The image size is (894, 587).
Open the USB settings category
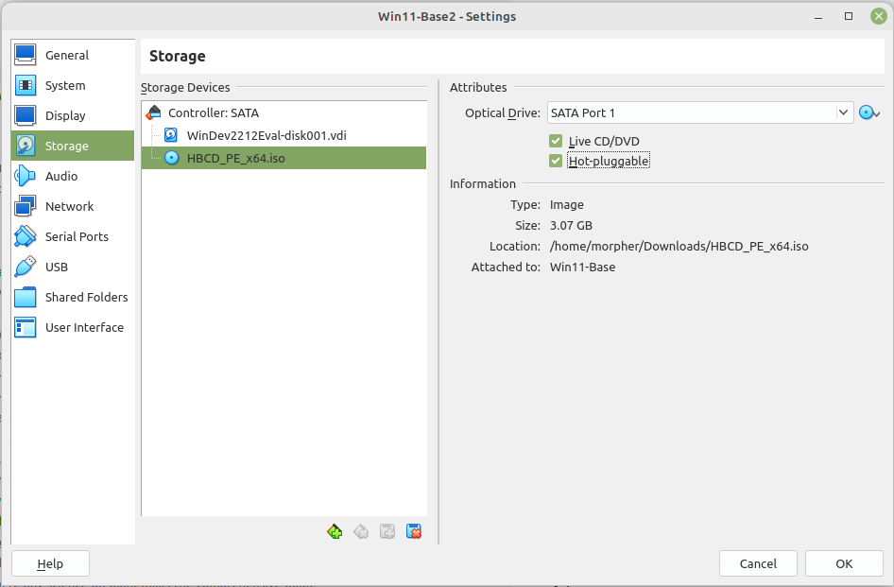pos(56,267)
